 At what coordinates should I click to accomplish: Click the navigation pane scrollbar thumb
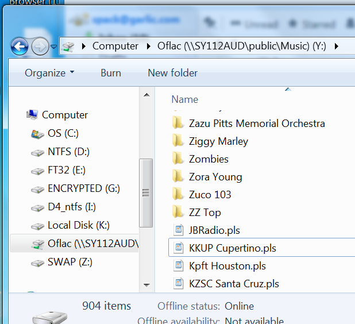(146, 193)
